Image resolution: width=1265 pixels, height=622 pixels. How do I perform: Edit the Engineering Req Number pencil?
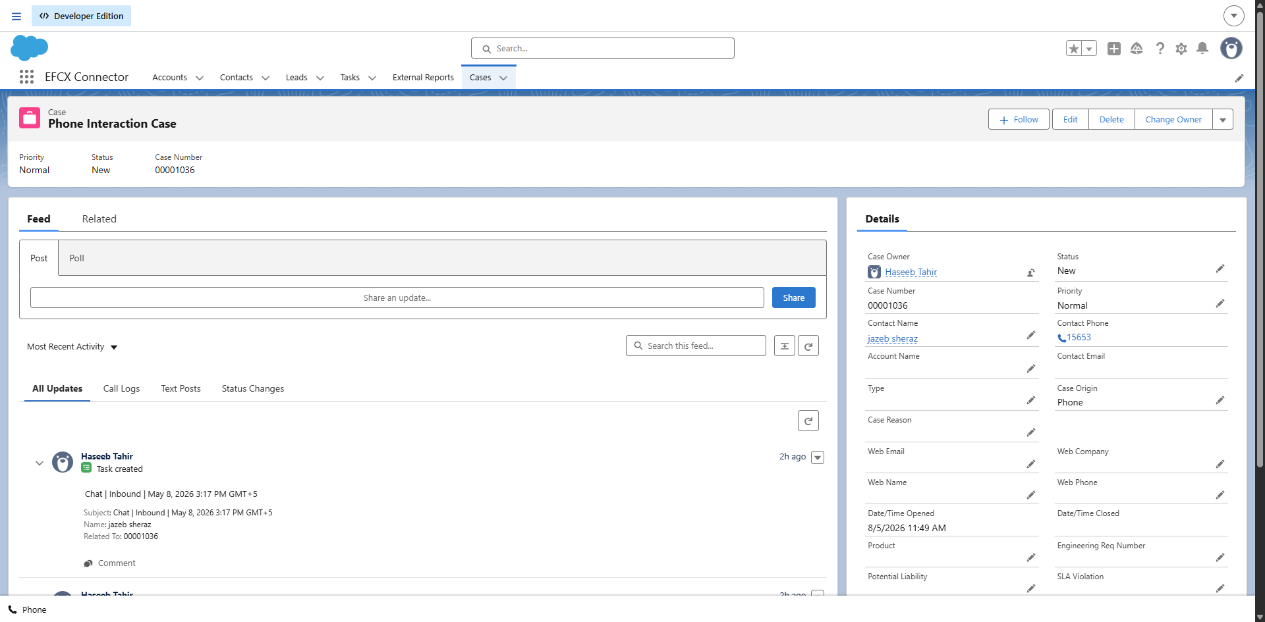(1220, 557)
